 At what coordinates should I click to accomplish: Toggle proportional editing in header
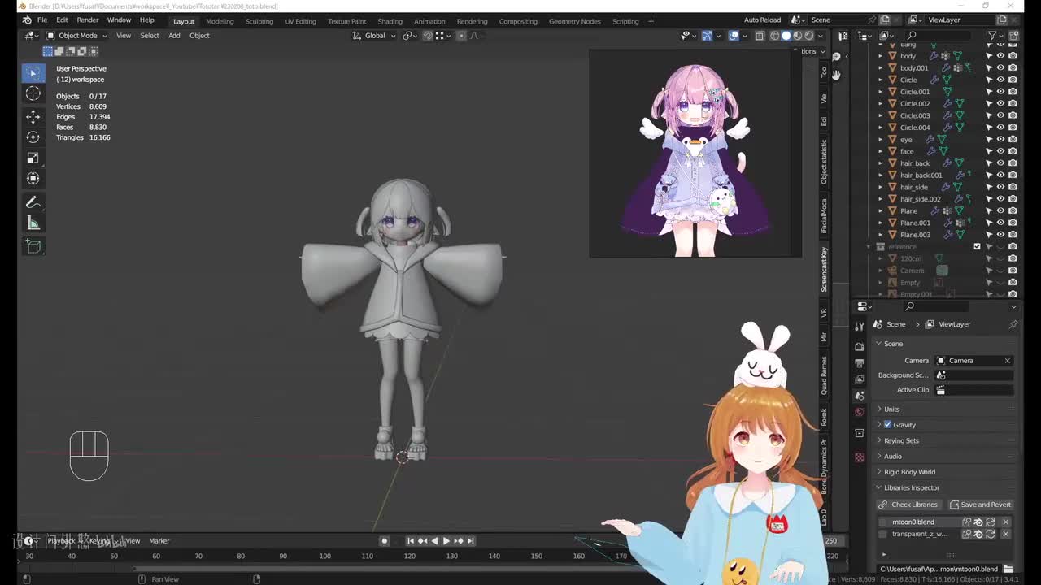point(462,36)
